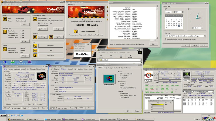This screenshot has width=216, height=121.
Task: Open the GPU #0 selector in HWiNFO
Action: click(x=189, y=80)
